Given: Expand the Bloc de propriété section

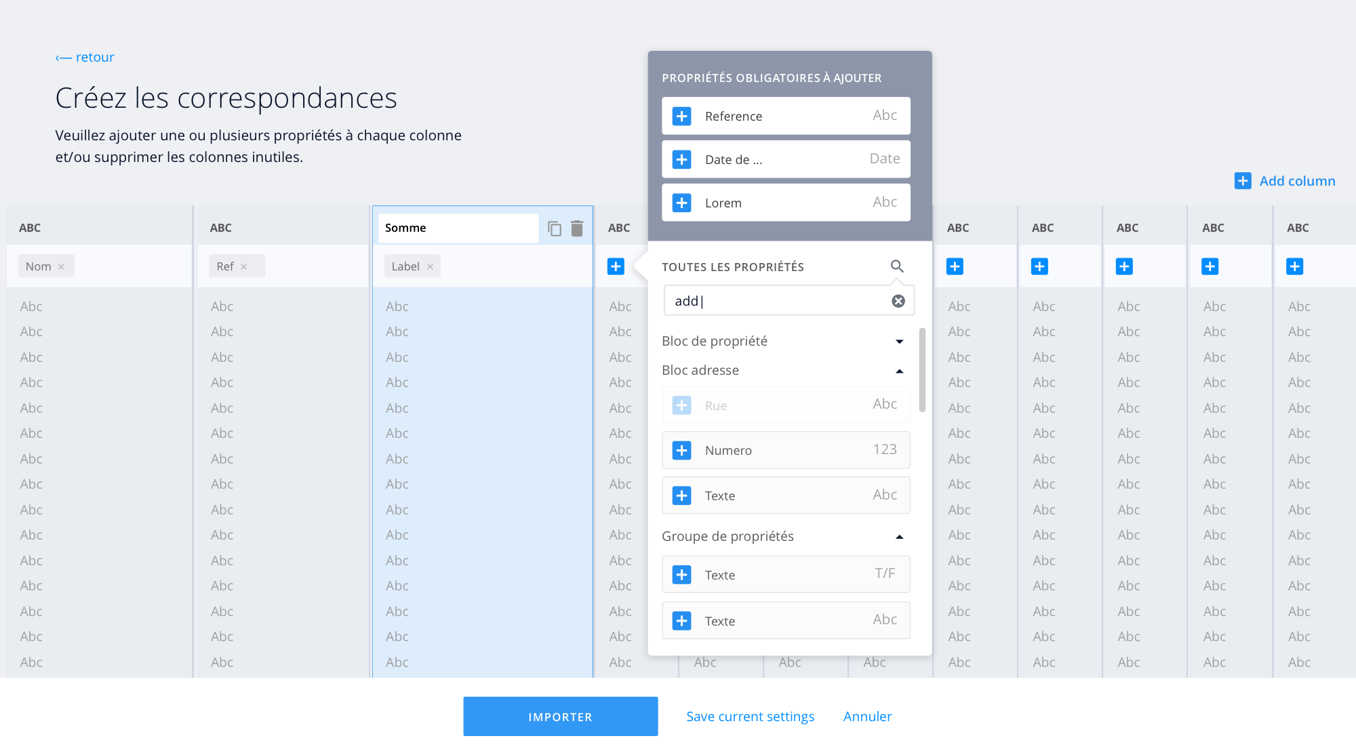Looking at the screenshot, I should pos(899,342).
